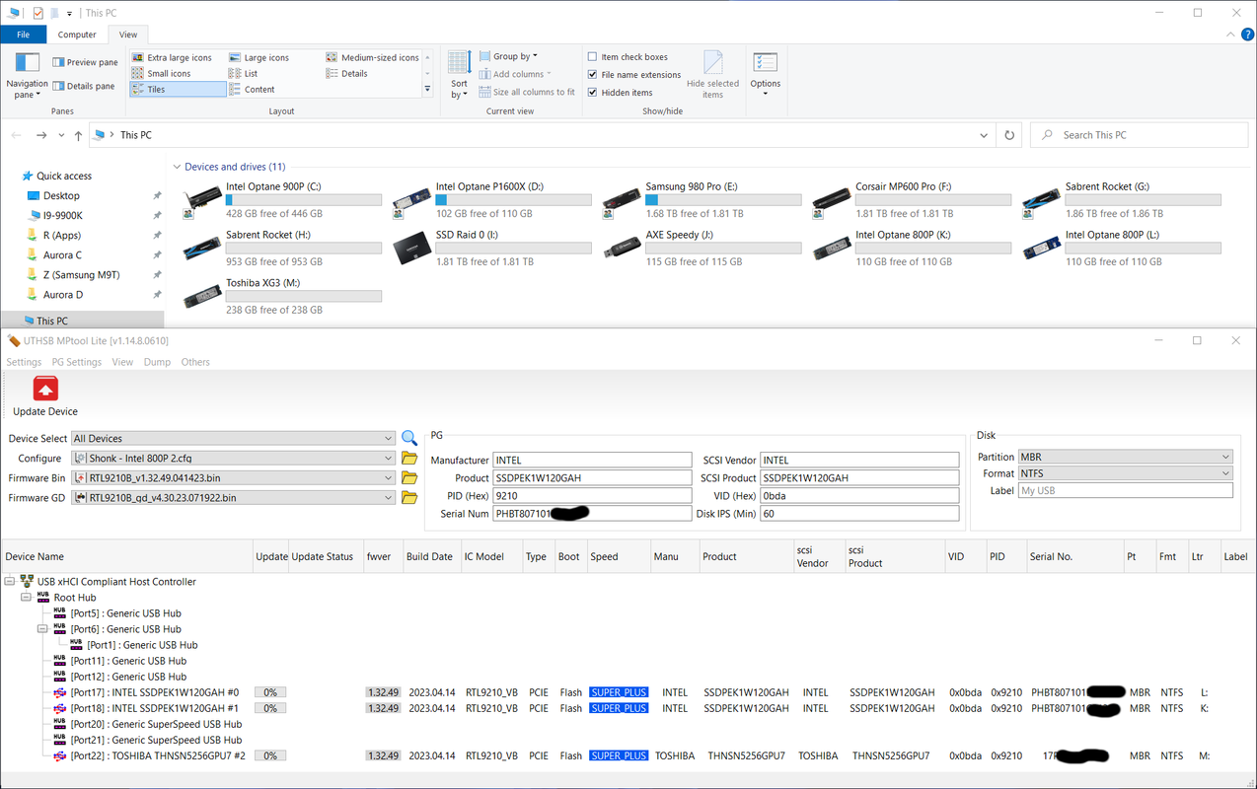
Task: Click the PID (Hex) 9210 field
Action: click(x=592, y=495)
